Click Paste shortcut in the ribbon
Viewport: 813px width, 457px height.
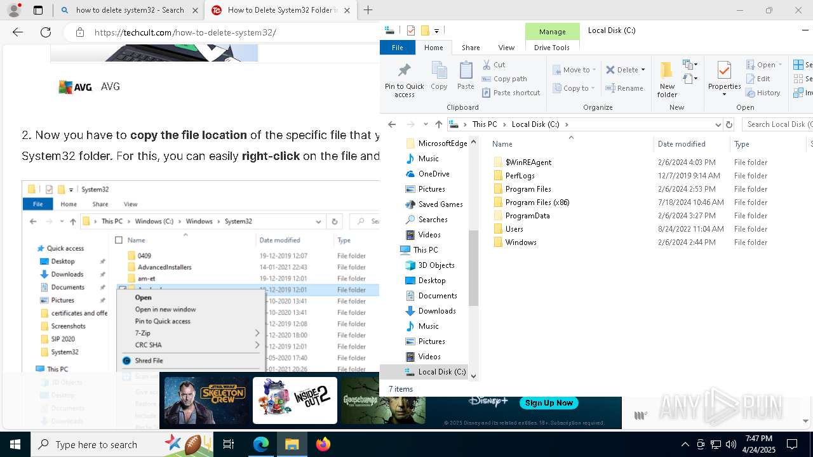click(x=511, y=93)
